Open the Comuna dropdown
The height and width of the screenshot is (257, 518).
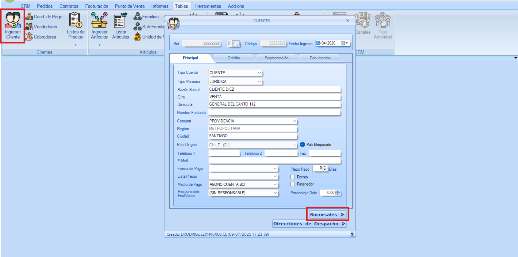click(x=294, y=121)
